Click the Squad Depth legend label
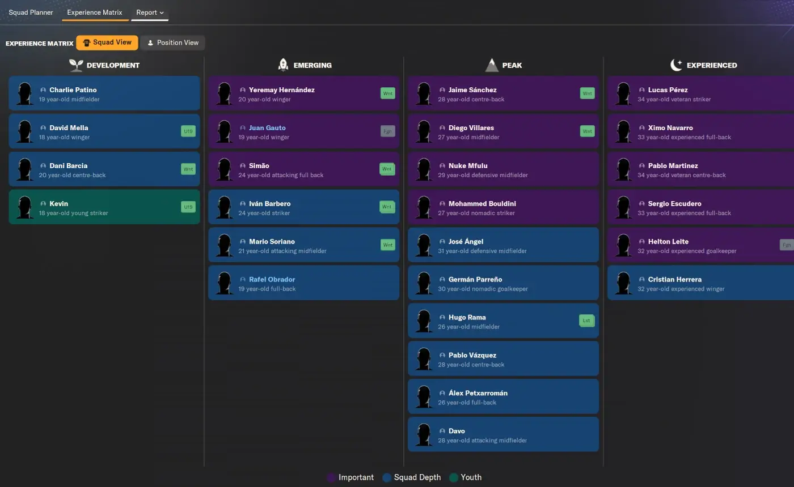794x487 pixels. pos(417,477)
